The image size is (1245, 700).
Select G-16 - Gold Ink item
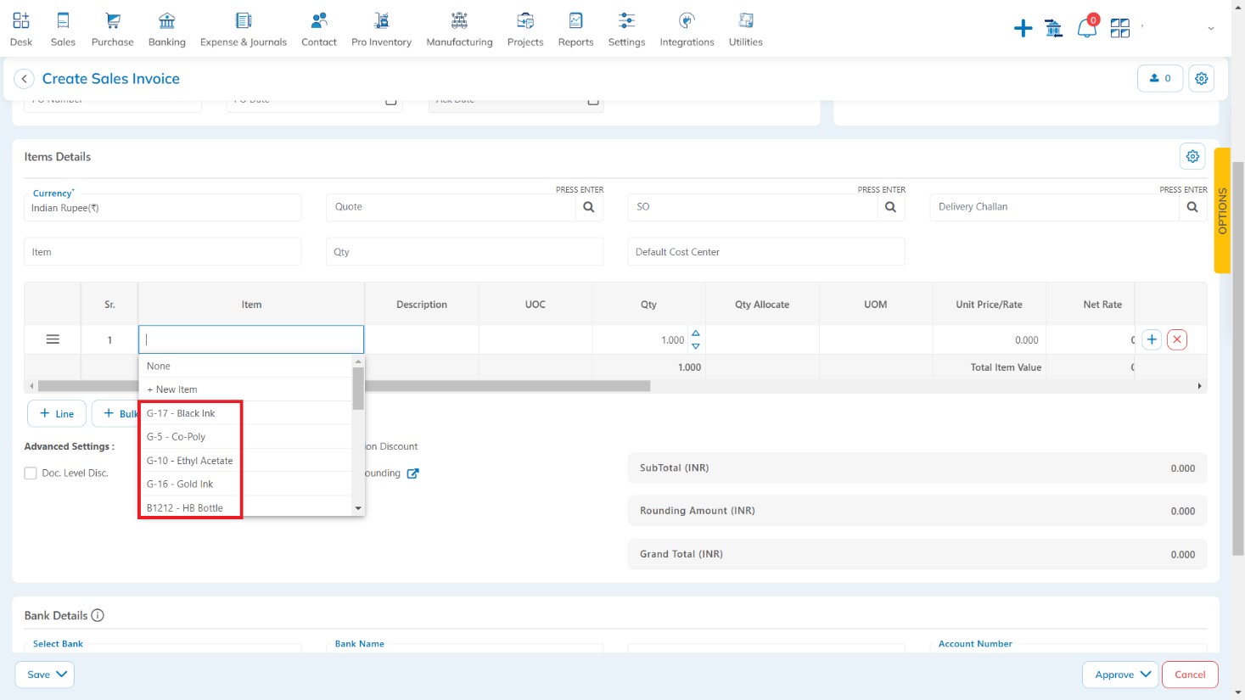click(x=245, y=484)
